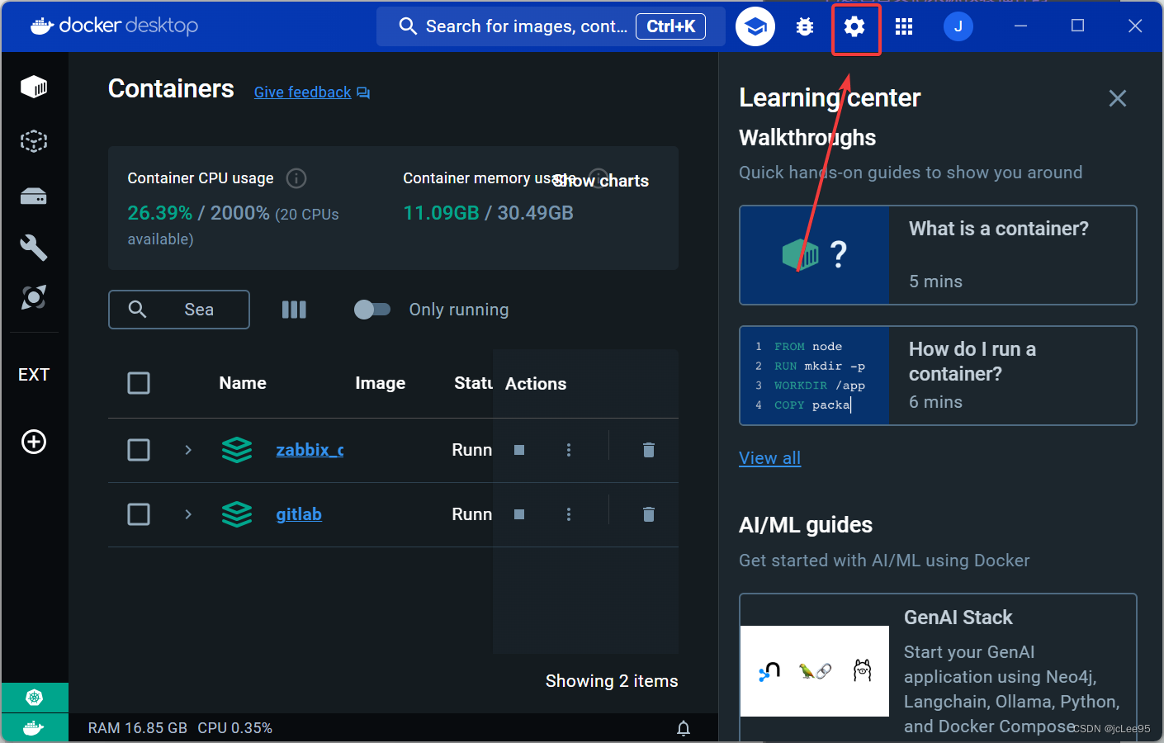The width and height of the screenshot is (1164, 743).
Task: Open the notifications bell icon
Action: point(684,728)
